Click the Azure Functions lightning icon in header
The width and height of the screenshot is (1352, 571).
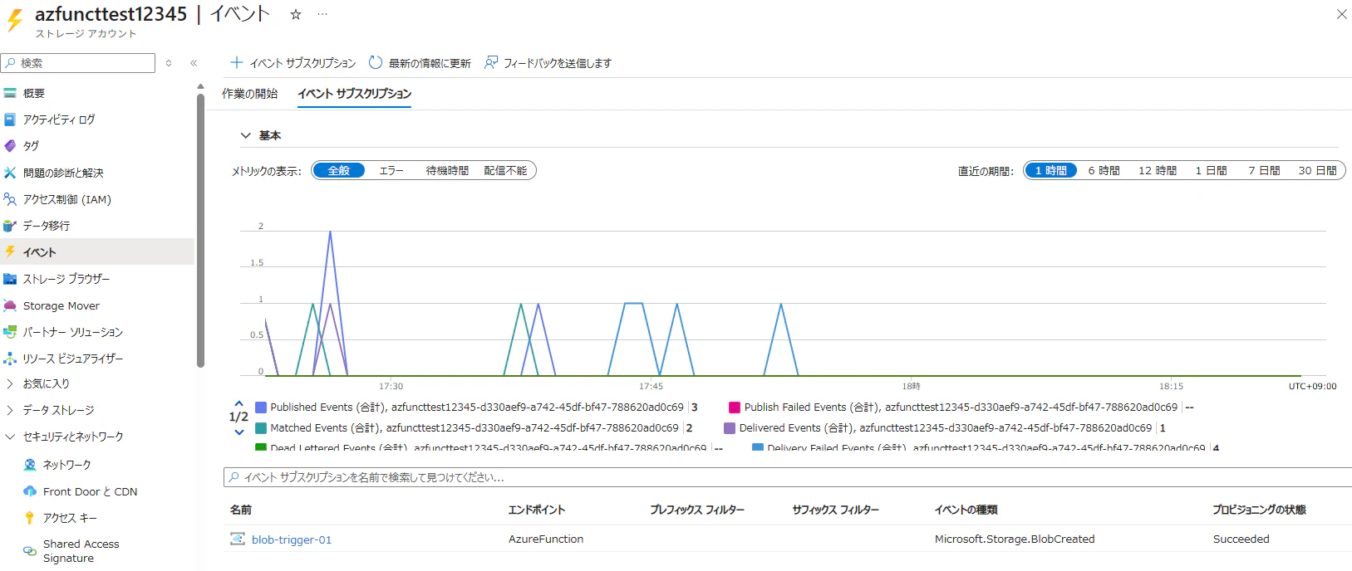tap(15, 21)
